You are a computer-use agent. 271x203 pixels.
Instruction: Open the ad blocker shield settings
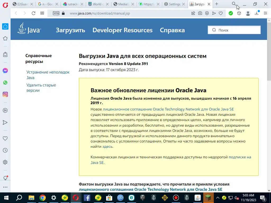[x=207, y=13]
